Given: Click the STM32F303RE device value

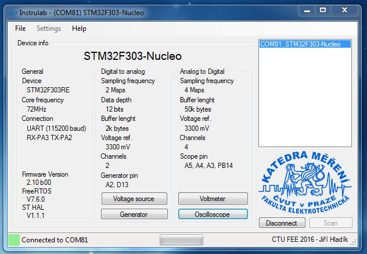Looking at the screenshot, I should click(48, 90).
